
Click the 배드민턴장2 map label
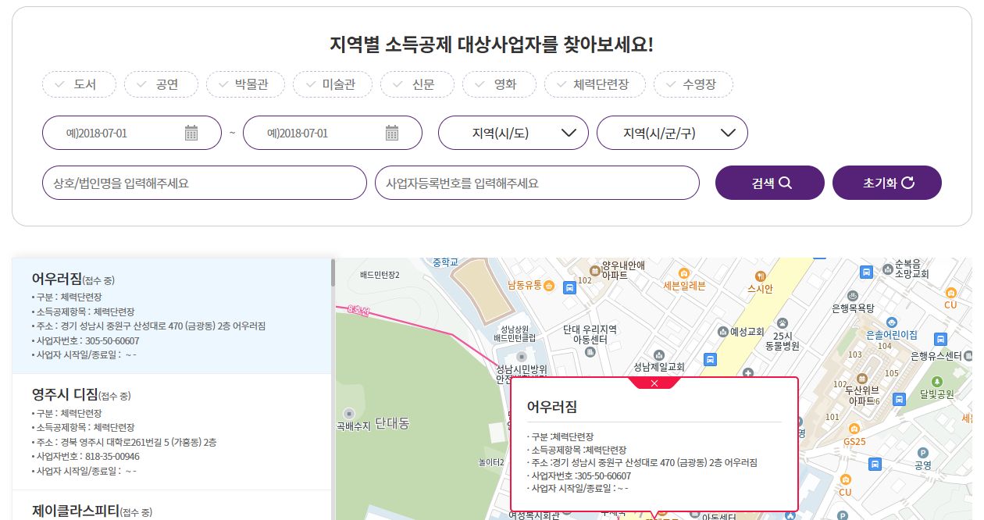pos(380,275)
